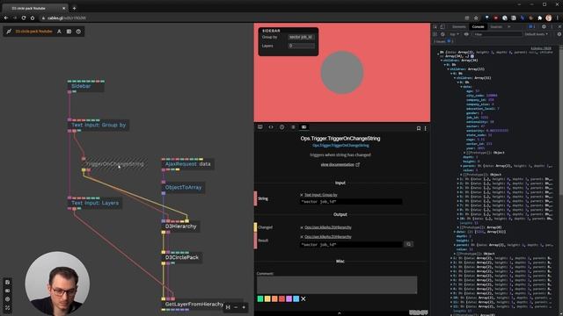Toggle the console live expression eye icon
The width and height of the screenshot is (563, 316).
pyautogui.click(x=466, y=34)
